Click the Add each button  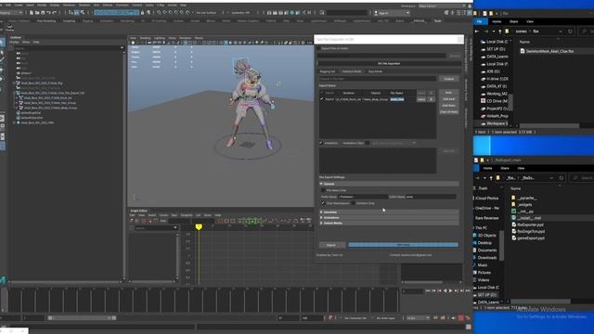[x=448, y=99]
